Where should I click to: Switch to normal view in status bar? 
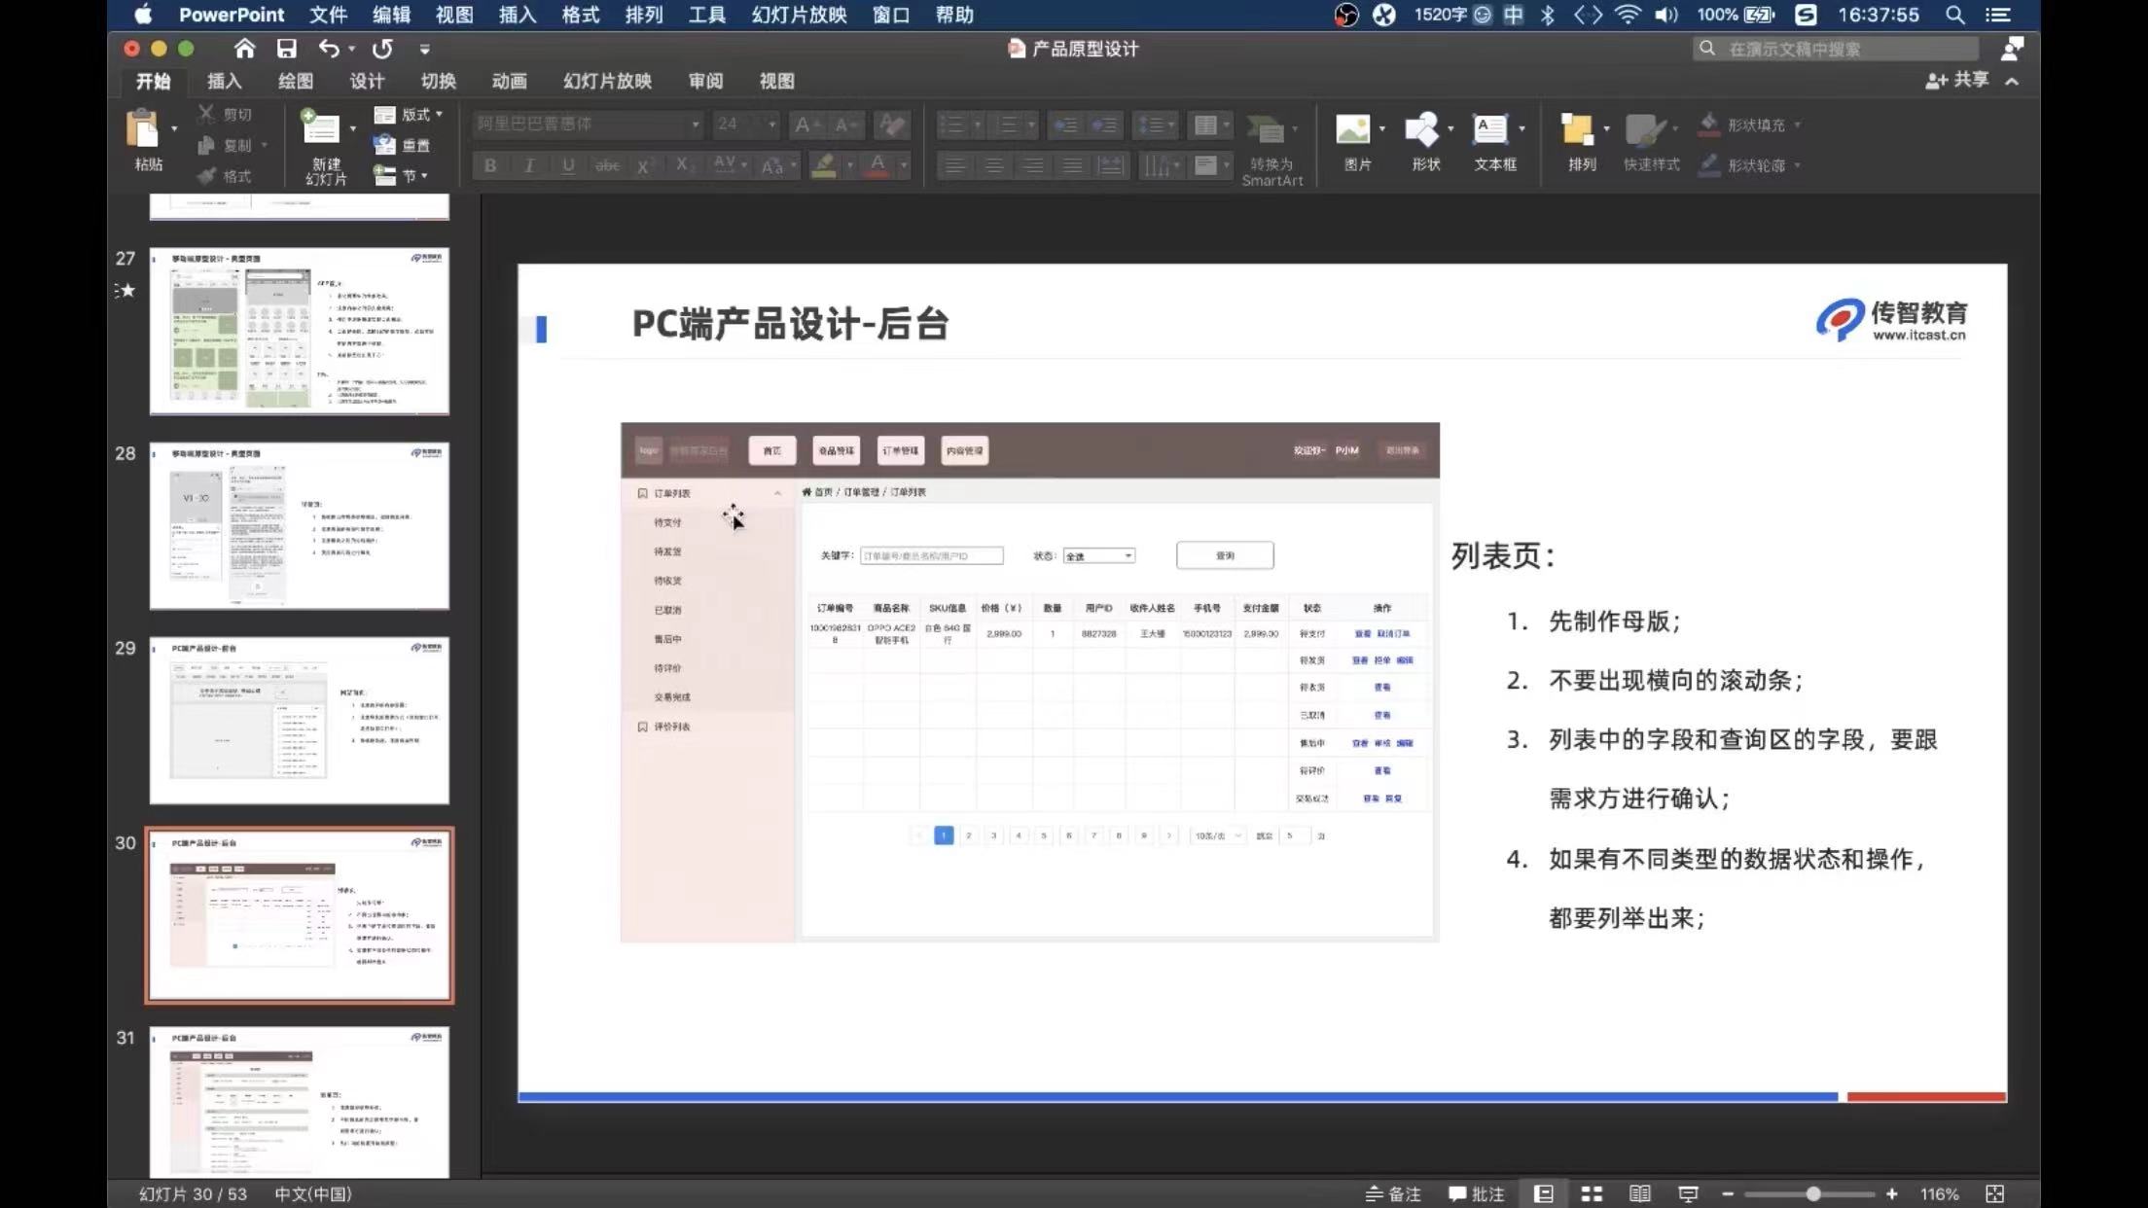[1544, 1193]
